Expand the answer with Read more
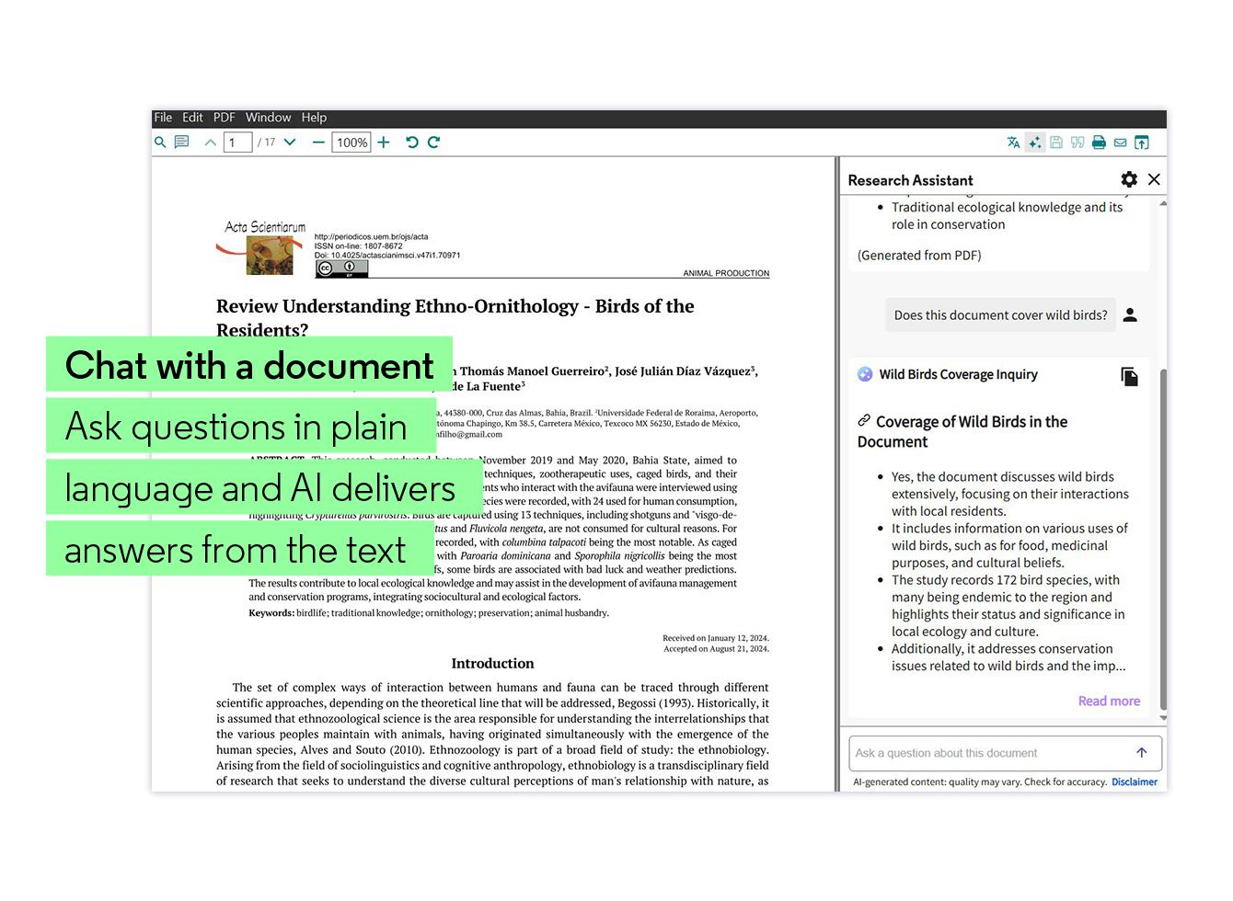This screenshot has height=901, width=1233. (1109, 701)
